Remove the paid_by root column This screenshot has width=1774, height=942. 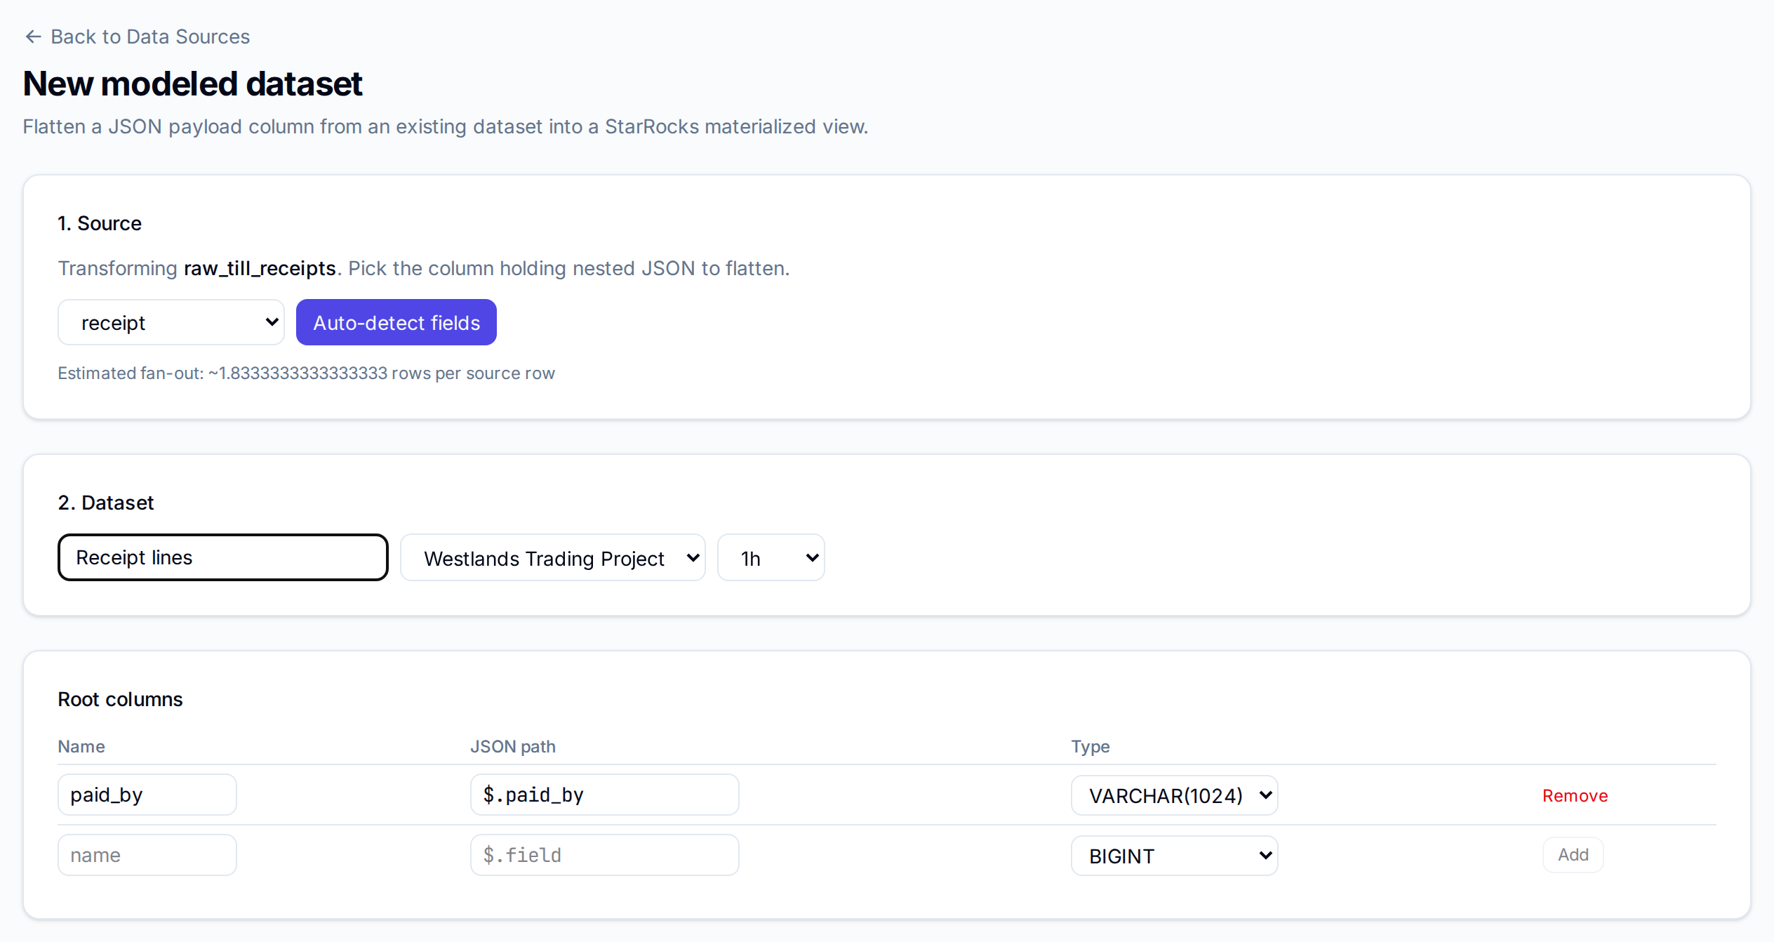tap(1575, 795)
